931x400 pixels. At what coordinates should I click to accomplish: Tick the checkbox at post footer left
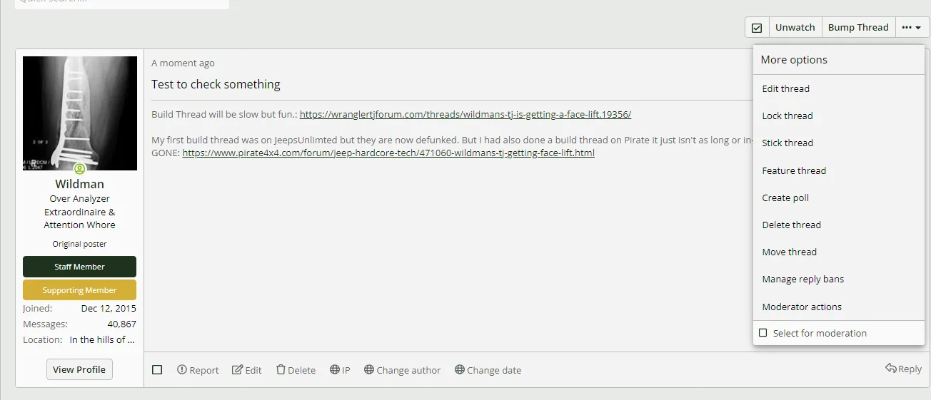(x=157, y=370)
